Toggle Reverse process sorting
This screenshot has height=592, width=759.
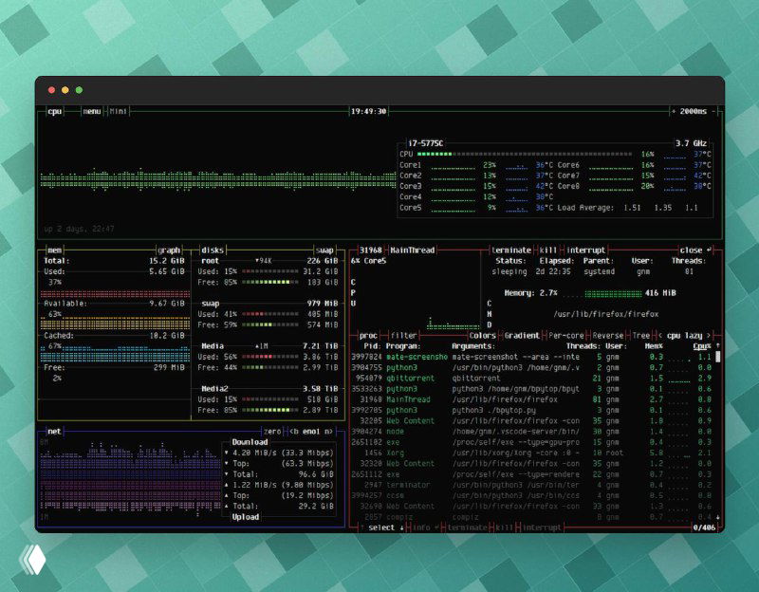tap(607, 335)
